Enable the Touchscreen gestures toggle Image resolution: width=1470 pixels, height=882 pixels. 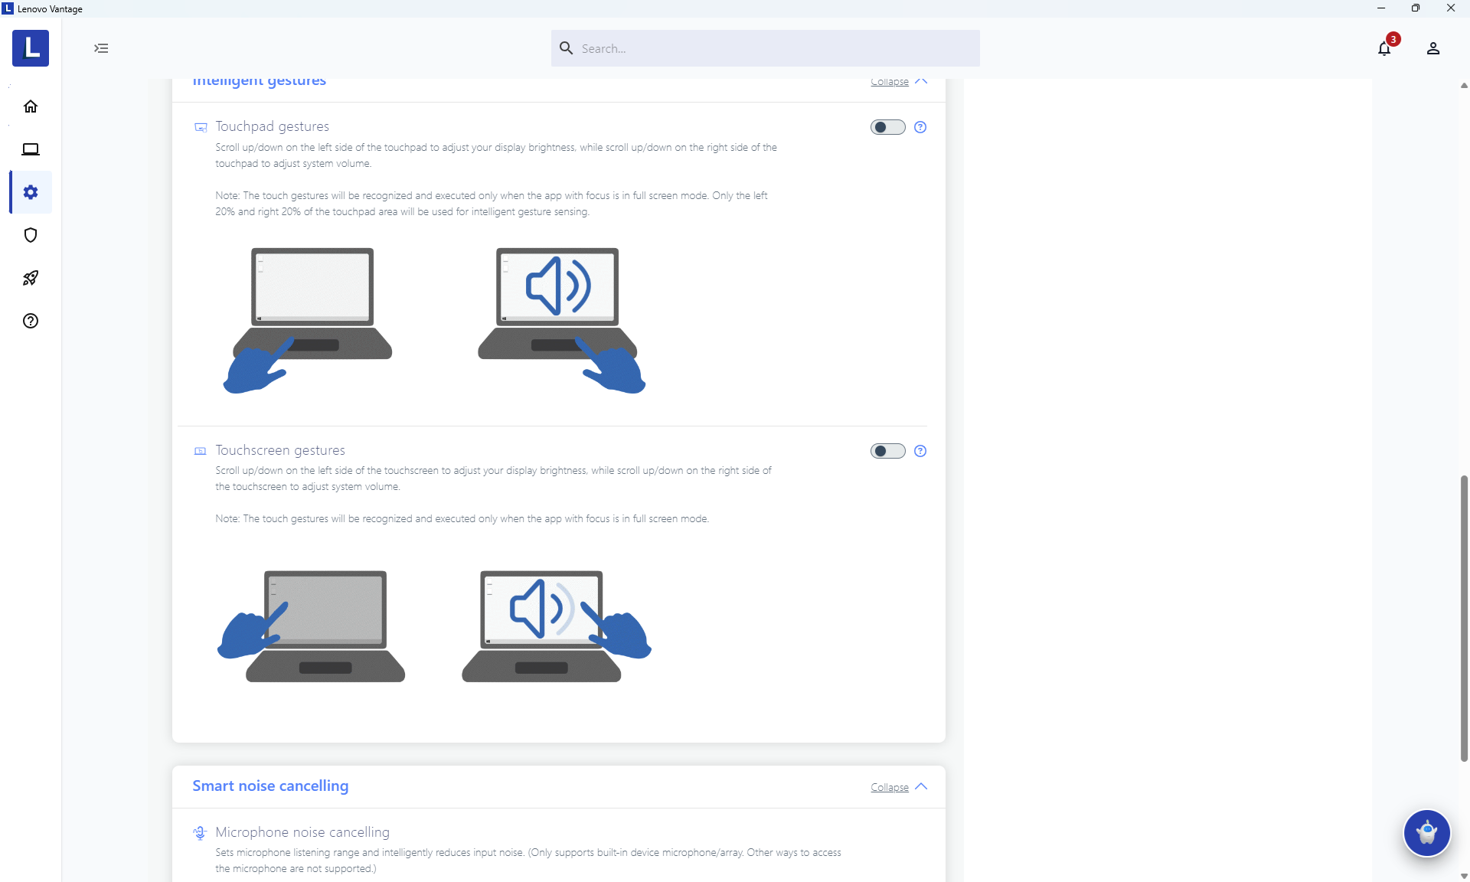(887, 451)
